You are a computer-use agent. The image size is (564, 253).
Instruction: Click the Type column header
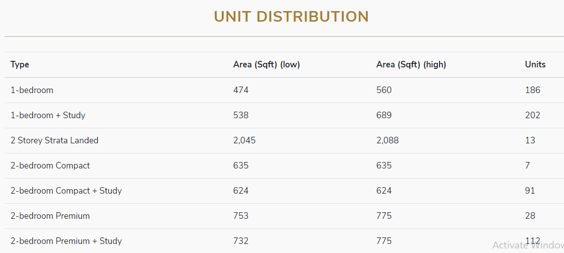(20, 64)
